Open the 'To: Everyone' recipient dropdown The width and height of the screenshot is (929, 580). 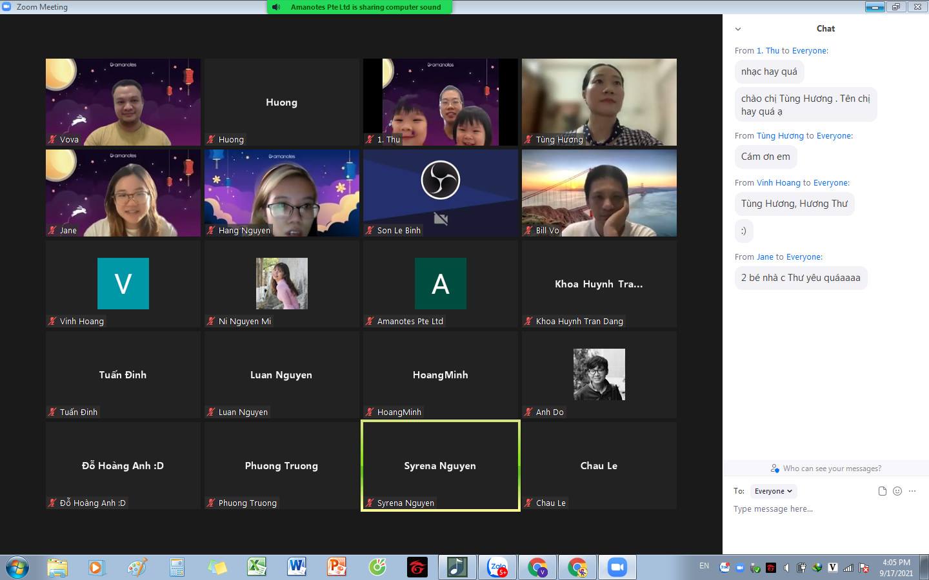pyautogui.click(x=774, y=491)
